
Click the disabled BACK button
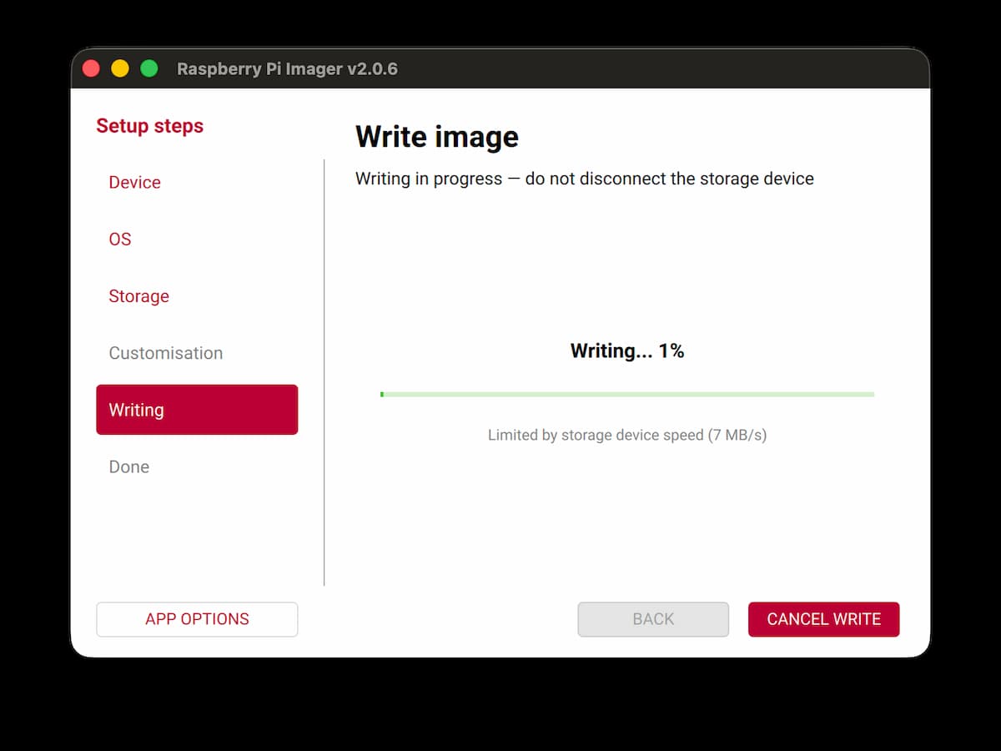click(x=653, y=619)
